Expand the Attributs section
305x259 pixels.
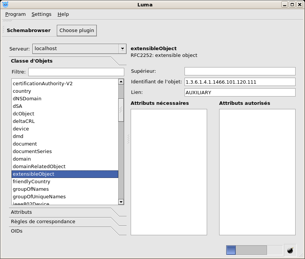click(x=21, y=212)
